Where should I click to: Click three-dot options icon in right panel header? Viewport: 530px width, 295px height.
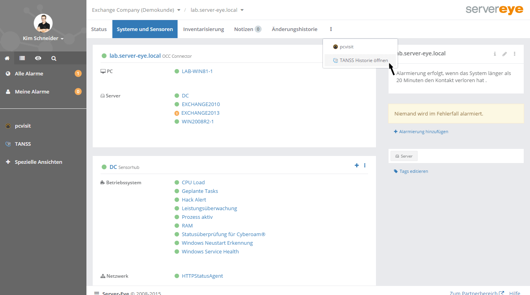click(515, 54)
